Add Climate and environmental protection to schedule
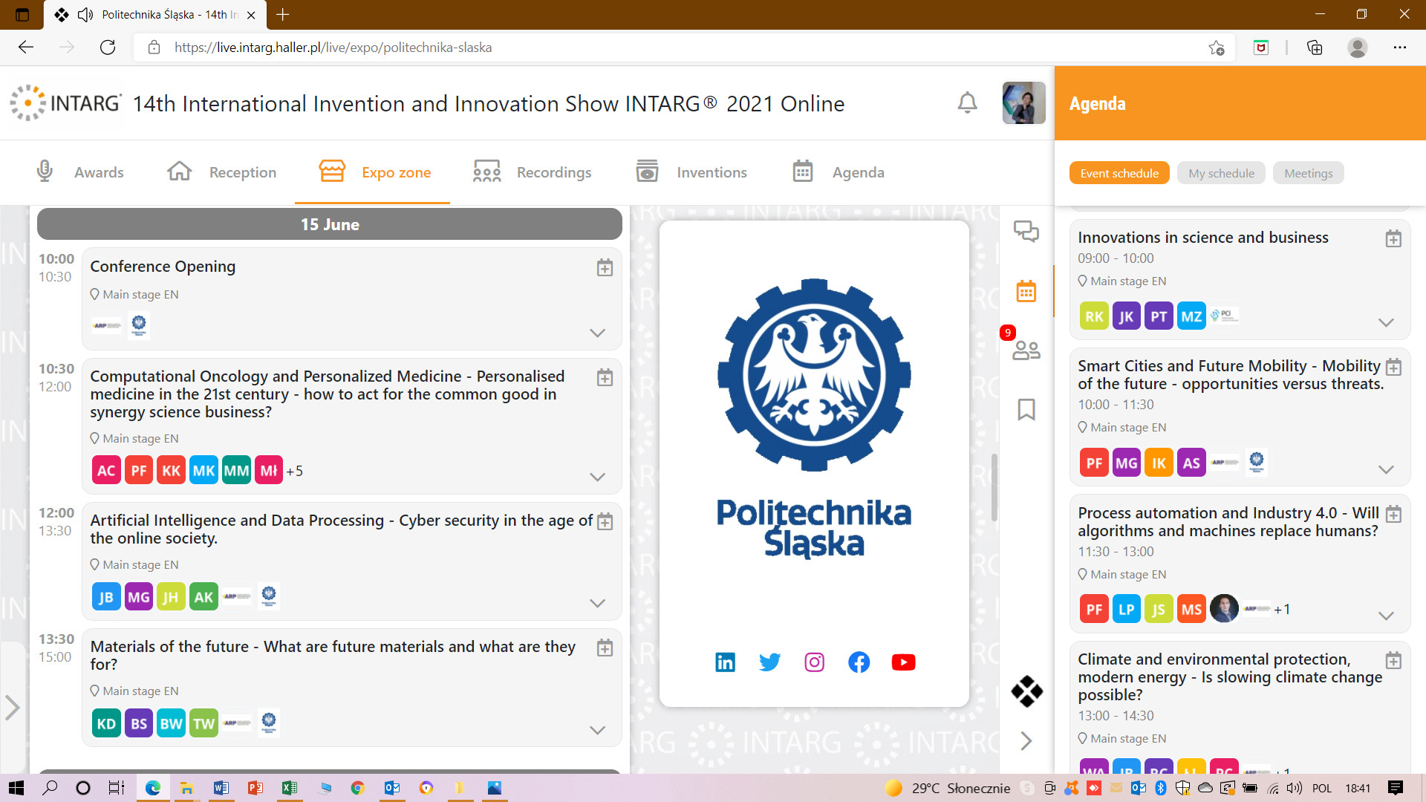Viewport: 1426px width, 802px height. [x=1393, y=661]
